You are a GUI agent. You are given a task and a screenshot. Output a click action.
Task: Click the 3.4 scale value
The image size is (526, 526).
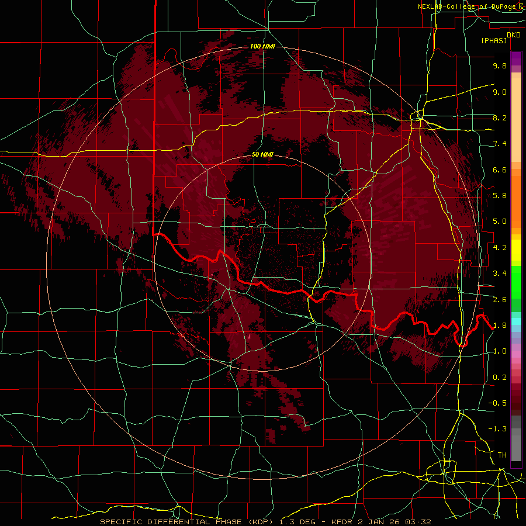tap(500, 273)
